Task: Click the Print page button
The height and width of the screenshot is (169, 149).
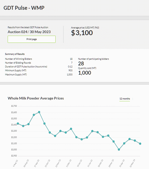Action: pyautogui.click(x=32, y=39)
